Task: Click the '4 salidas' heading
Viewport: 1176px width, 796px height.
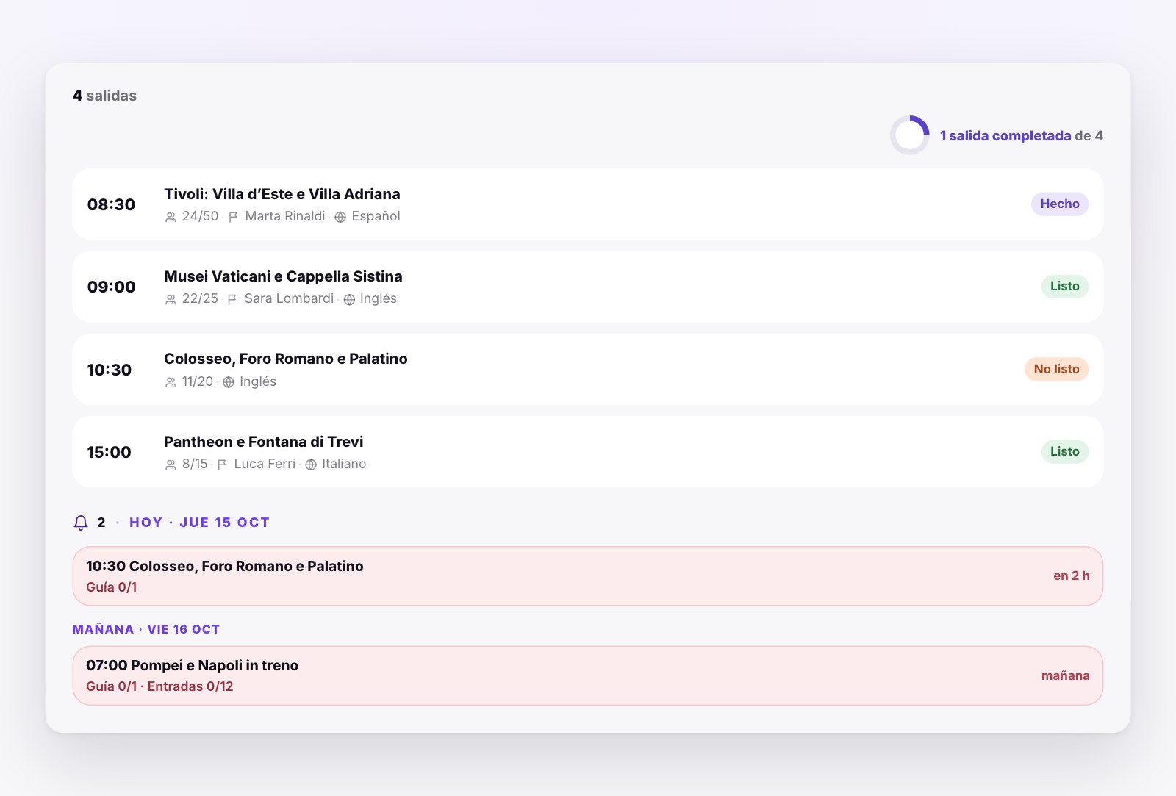Action: [104, 96]
